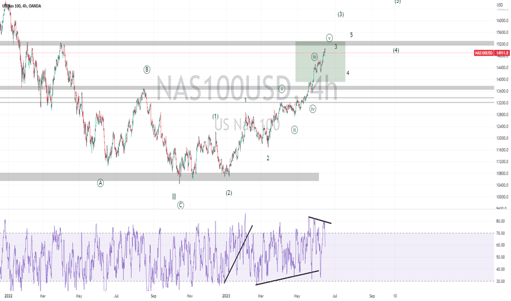This screenshot has width=511, height=301.
Task: Select the parenthesized (2) wave label
Action: [229, 193]
